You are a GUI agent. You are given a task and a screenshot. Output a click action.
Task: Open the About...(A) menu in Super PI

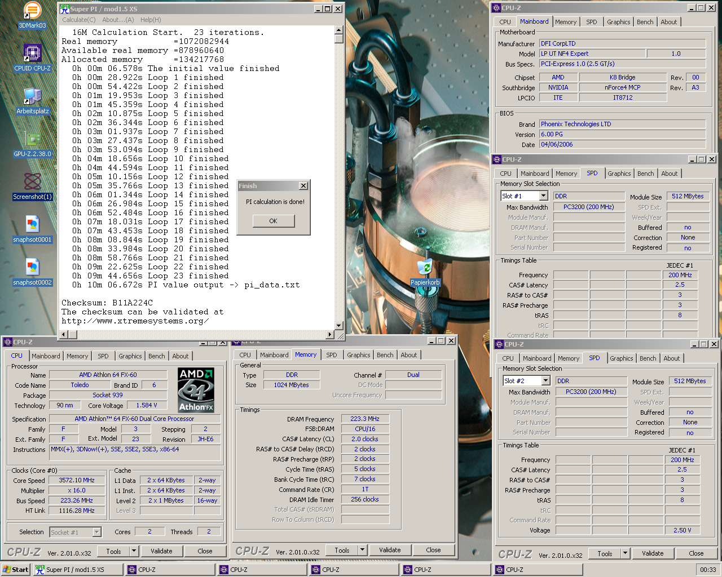(x=118, y=20)
